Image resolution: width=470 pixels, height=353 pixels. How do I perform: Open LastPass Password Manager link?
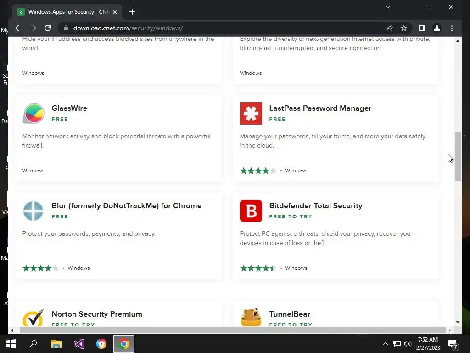pos(320,108)
